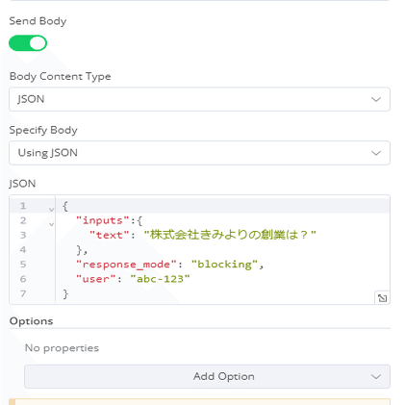
Task: Expand JSON editor with corner resize icon
Action: 382,298
